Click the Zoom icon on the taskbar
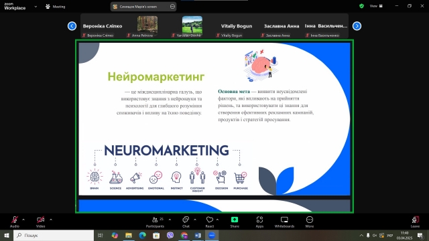Image resolution: width=429 pixels, height=241 pixels. pos(212,235)
